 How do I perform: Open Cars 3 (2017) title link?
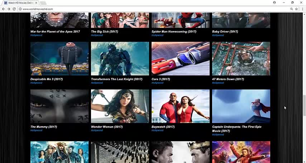(161, 79)
